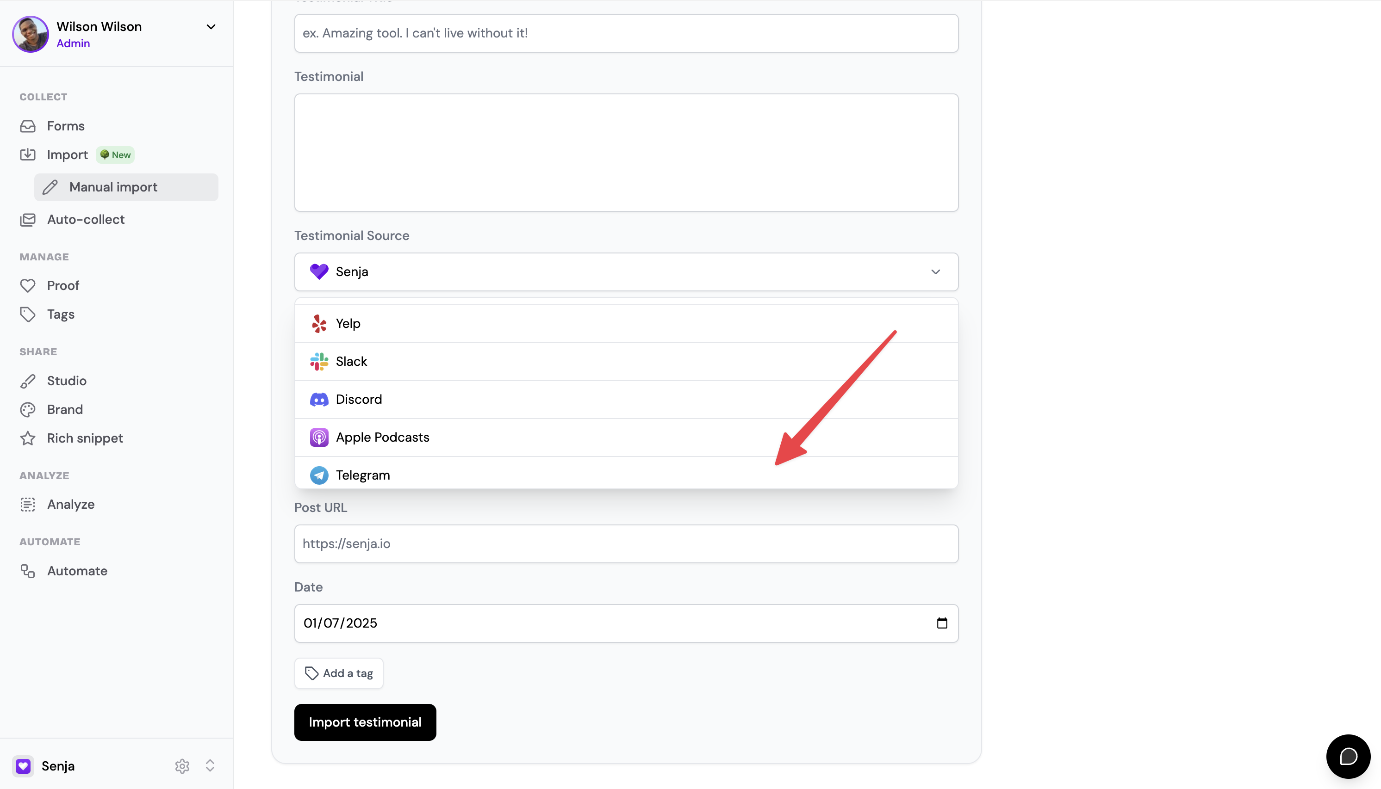Click the Apple Podcasts source icon

(x=319, y=438)
